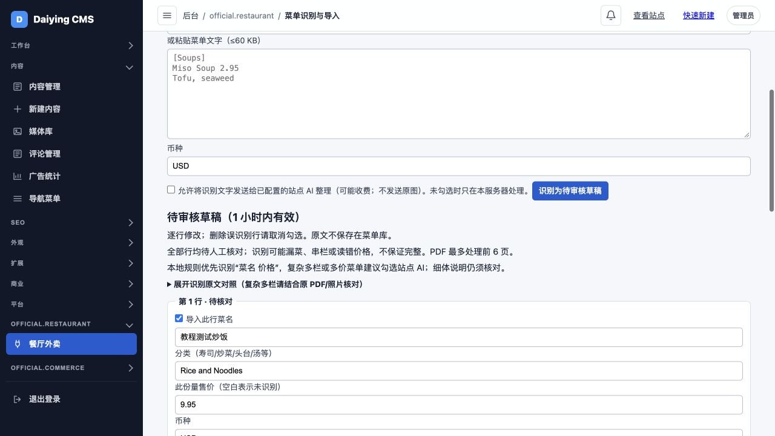Expand the 外观 sidebar section
Screen dimensions: 775x436
[x=71, y=243]
